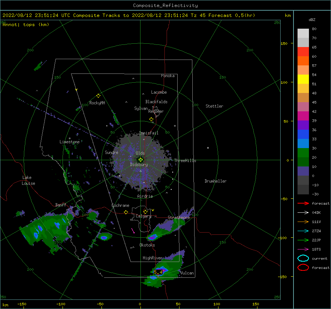331x309 pixels.
Task: Click the red forecast arrow in legend
Action: [x=303, y=203]
